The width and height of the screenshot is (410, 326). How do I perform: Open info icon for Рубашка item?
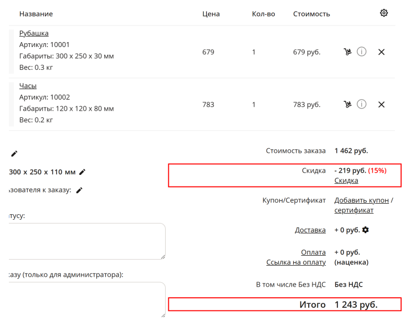coord(362,51)
